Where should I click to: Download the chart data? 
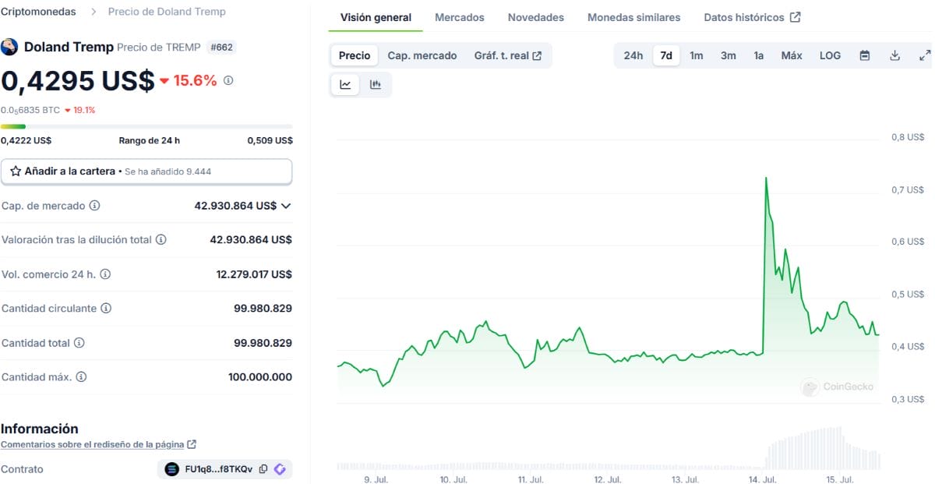point(894,55)
